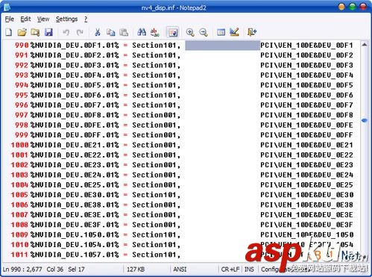Click %NVIDIA_DEV.0DF8.01% on line 997

pyautogui.click(x=75, y=115)
